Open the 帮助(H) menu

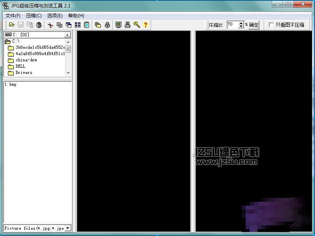tap(76, 16)
